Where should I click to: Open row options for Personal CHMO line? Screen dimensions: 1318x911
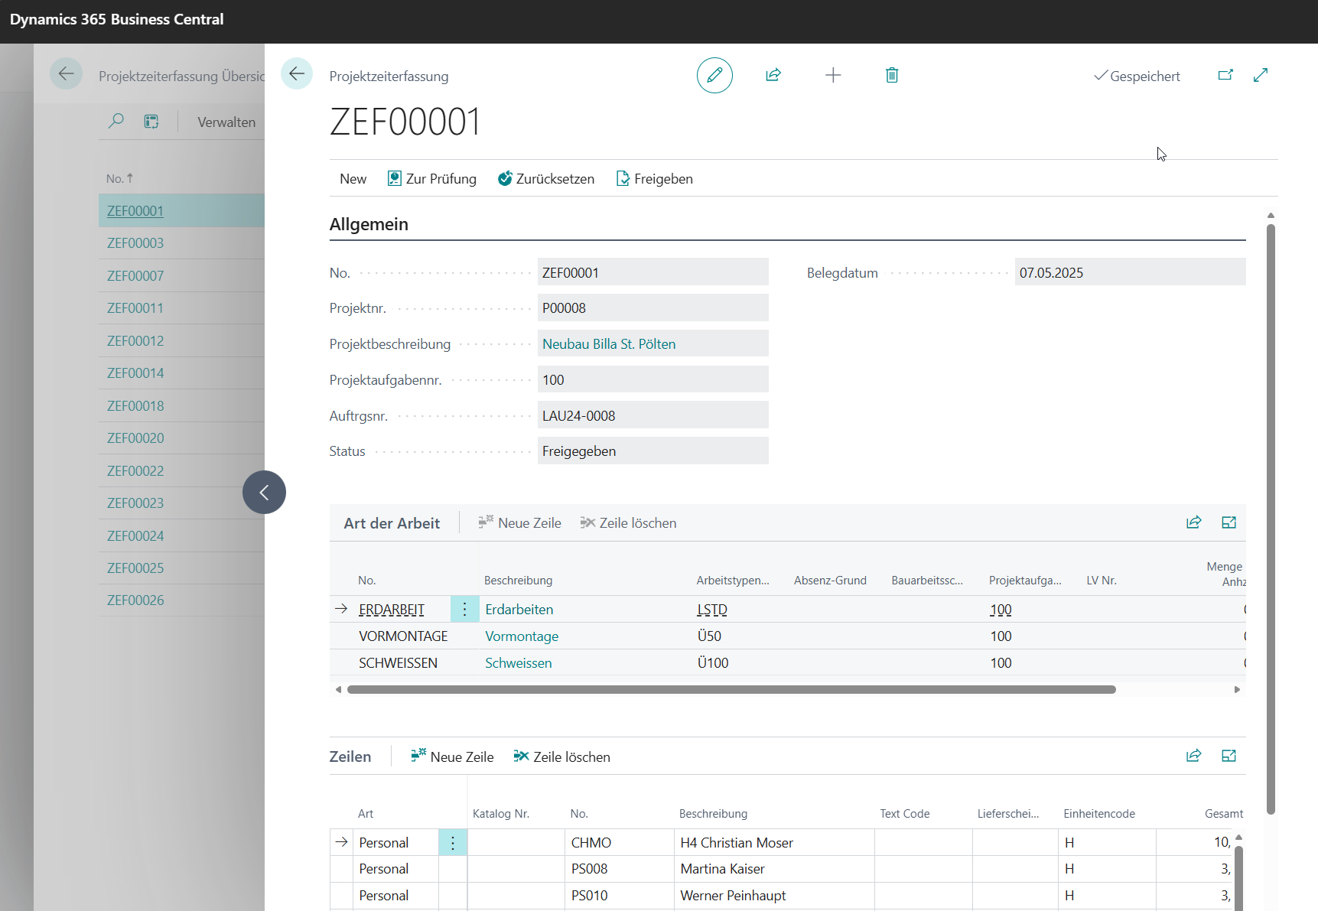tap(453, 842)
